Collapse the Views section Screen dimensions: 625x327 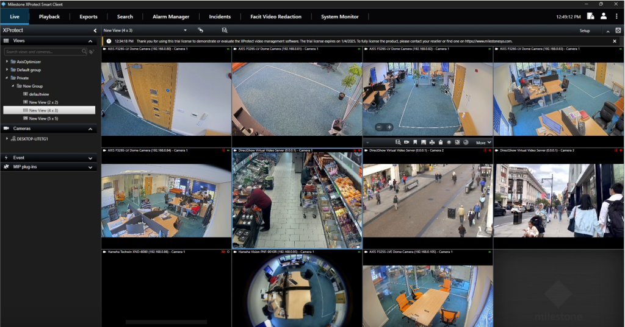[x=90, y=41]
